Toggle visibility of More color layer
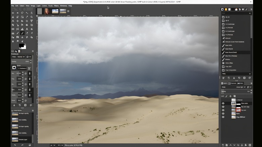 pos(223,103)
